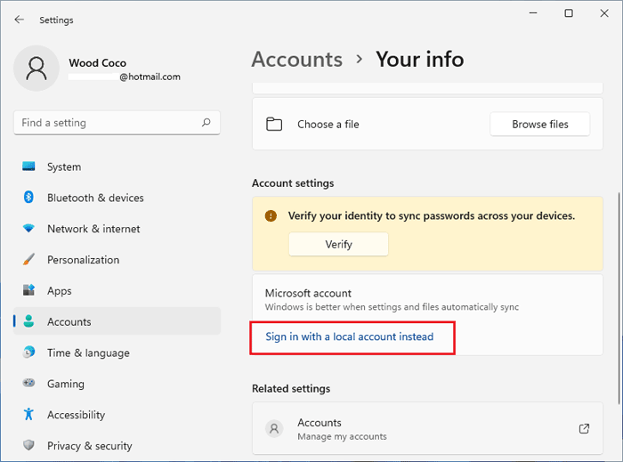The image size is (623, 462).
Task: Click the Network wifi icon
Action: pos(28,229)
